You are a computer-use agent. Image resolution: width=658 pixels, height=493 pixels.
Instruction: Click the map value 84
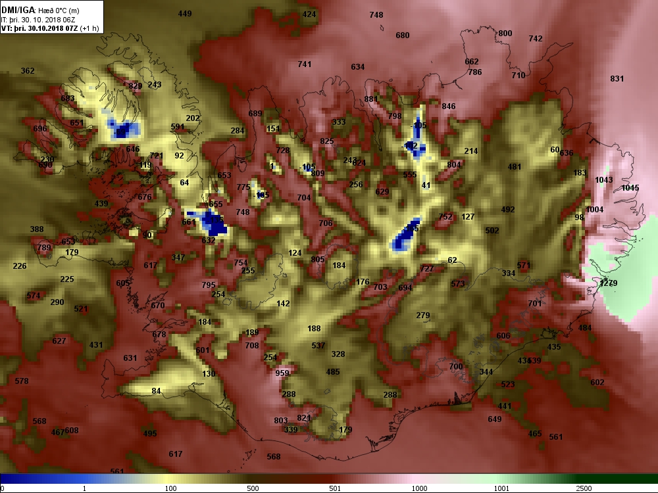coord(156,390)
